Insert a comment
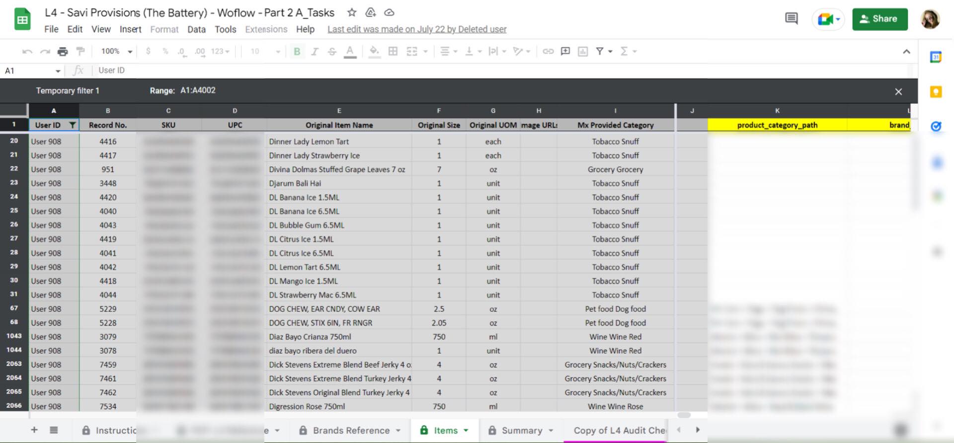Viewport: 954px width, 443px height. pos(565,51)
